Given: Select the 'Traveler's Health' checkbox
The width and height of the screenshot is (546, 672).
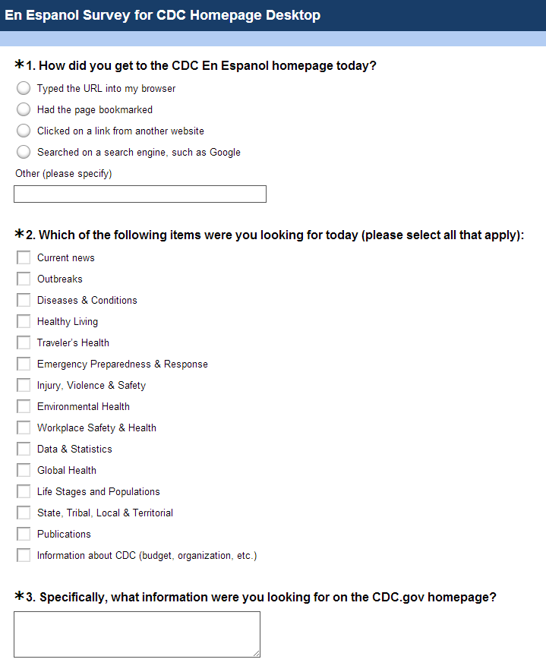Looking at the screenshot, I should click(x=24, y=342).
